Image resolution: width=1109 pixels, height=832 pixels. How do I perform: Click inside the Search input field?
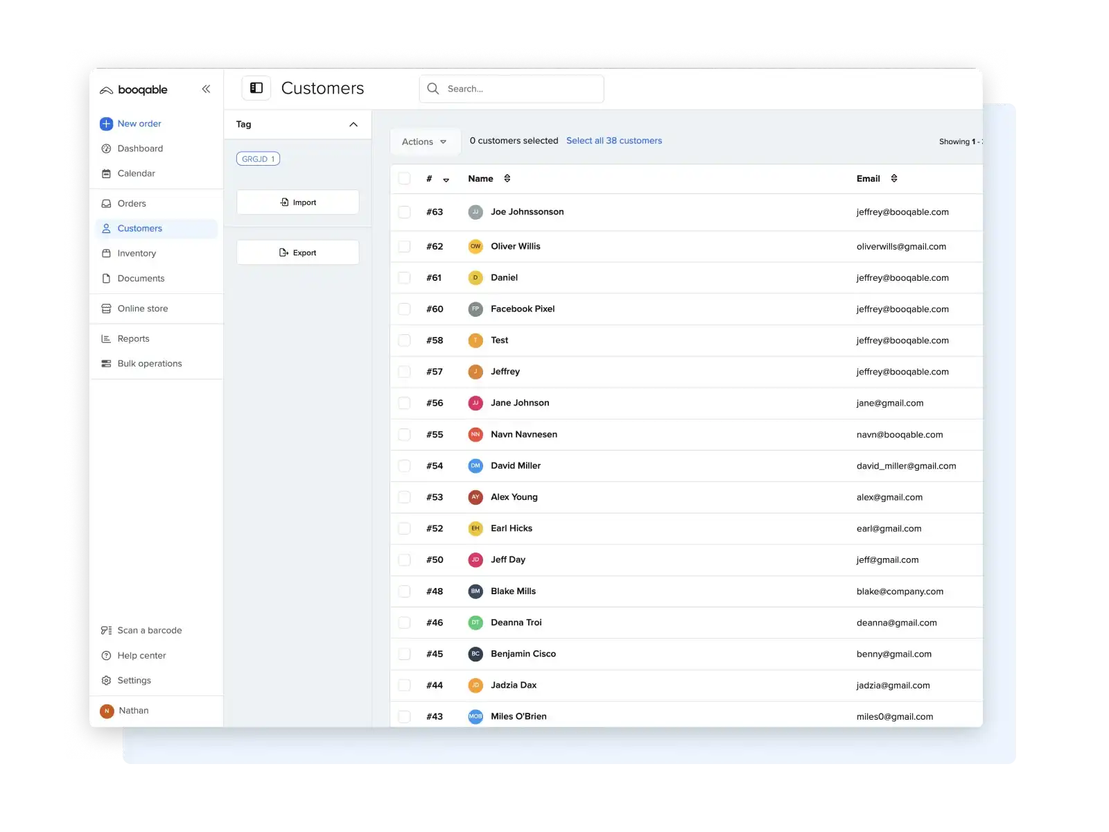[x=513, y=89]
